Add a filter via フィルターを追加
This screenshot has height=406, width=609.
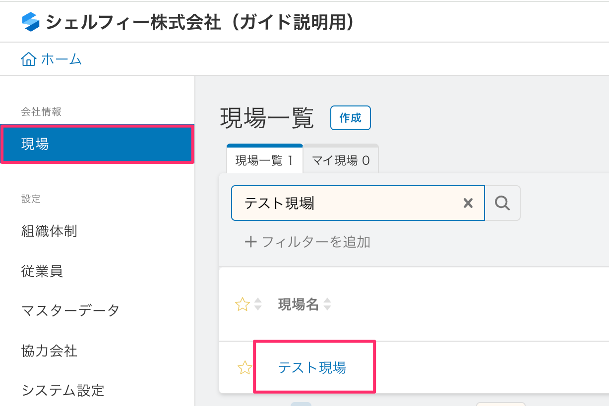tap(307, 242)
